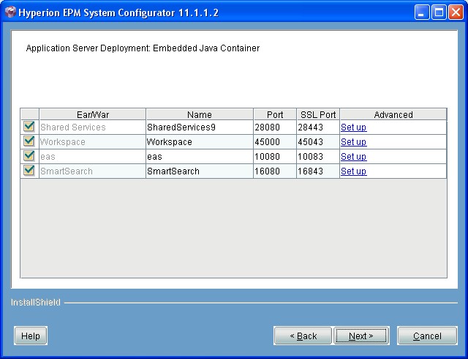The width and height of the screenshot is (468, 359).
Task: Open Set up link for SmartSearch
Action: click(353, 171)
